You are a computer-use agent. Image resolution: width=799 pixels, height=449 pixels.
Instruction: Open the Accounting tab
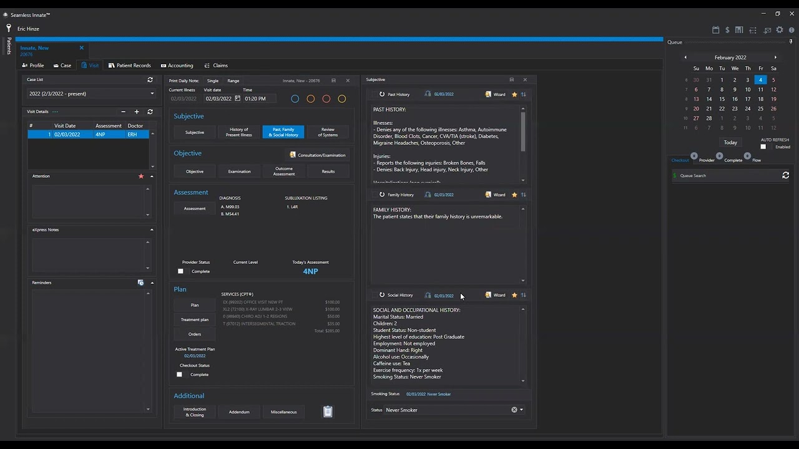click(x=177, y=65)
